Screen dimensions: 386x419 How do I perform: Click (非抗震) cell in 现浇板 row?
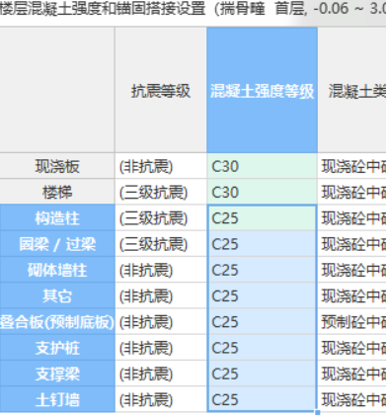(161, 166)
